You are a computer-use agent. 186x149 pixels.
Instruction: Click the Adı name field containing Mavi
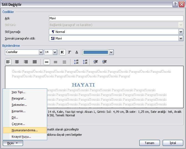coord(116,18)
